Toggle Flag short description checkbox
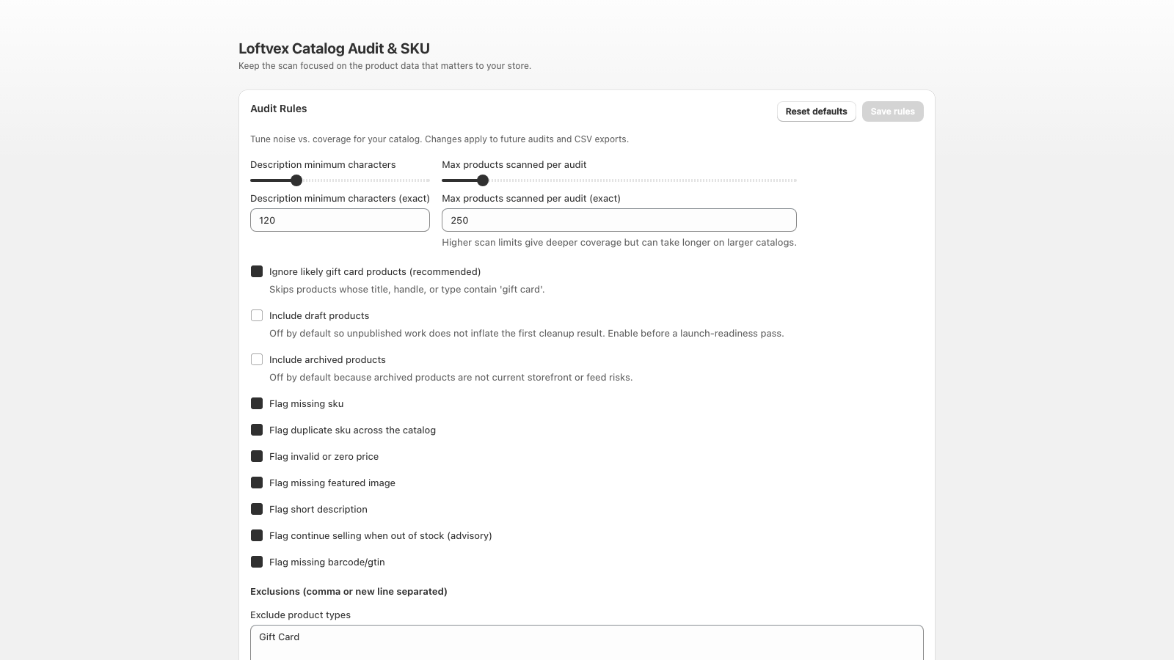This screenshot has height=660, width=1174. [257, 509]
